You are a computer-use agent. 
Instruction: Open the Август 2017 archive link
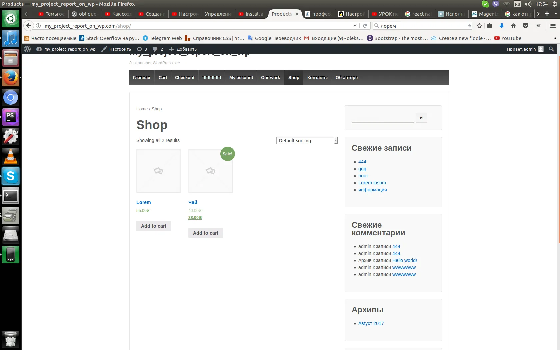(x=371, y=323)
